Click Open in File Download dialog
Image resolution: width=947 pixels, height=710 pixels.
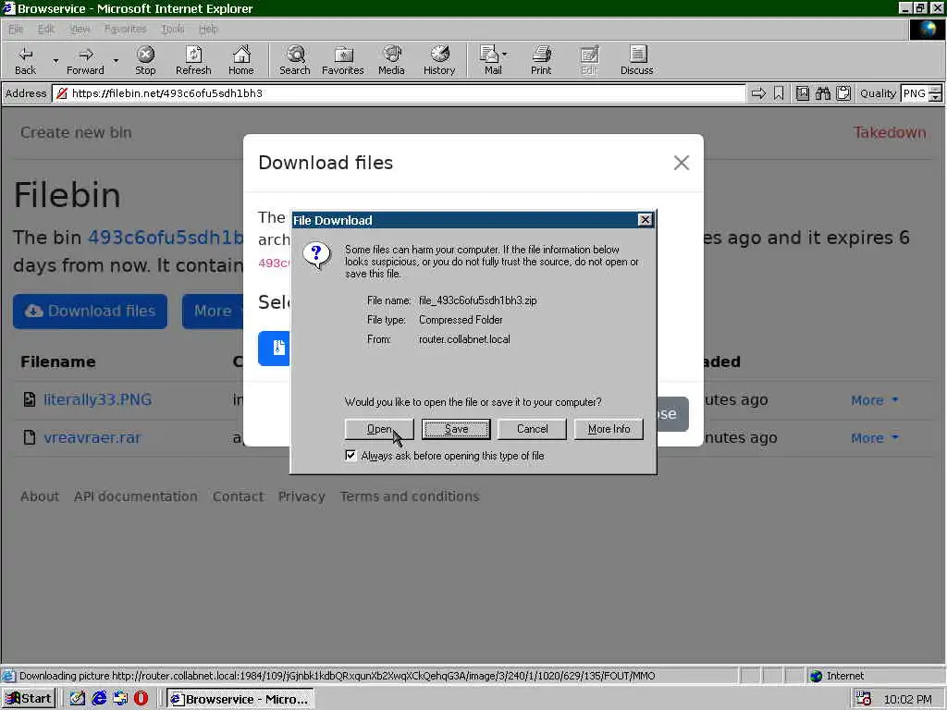tap(379, 429)
